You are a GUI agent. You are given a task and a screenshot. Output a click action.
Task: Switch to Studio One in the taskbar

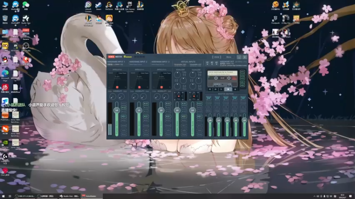click(69, 196)
